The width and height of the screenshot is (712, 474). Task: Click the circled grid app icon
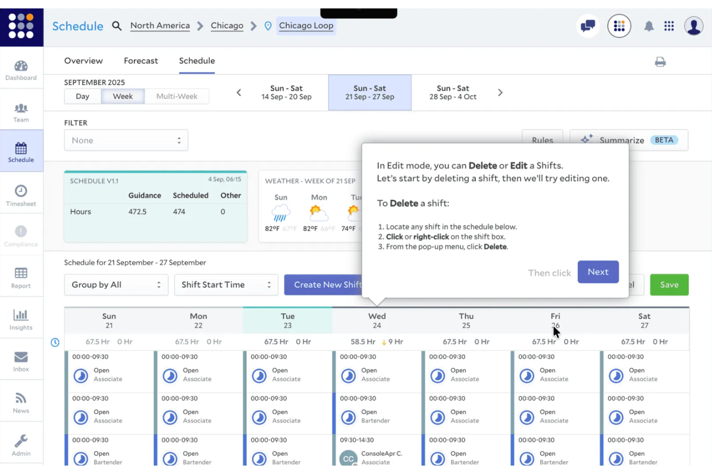tap(619, 26)
